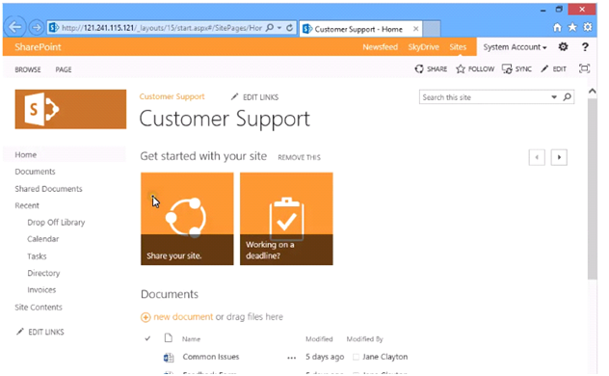The height and width of the screenshot is (376, 609).
Task: Open Site Contents in left navigation
Action: pyautogui.click(x=39, y=308)
